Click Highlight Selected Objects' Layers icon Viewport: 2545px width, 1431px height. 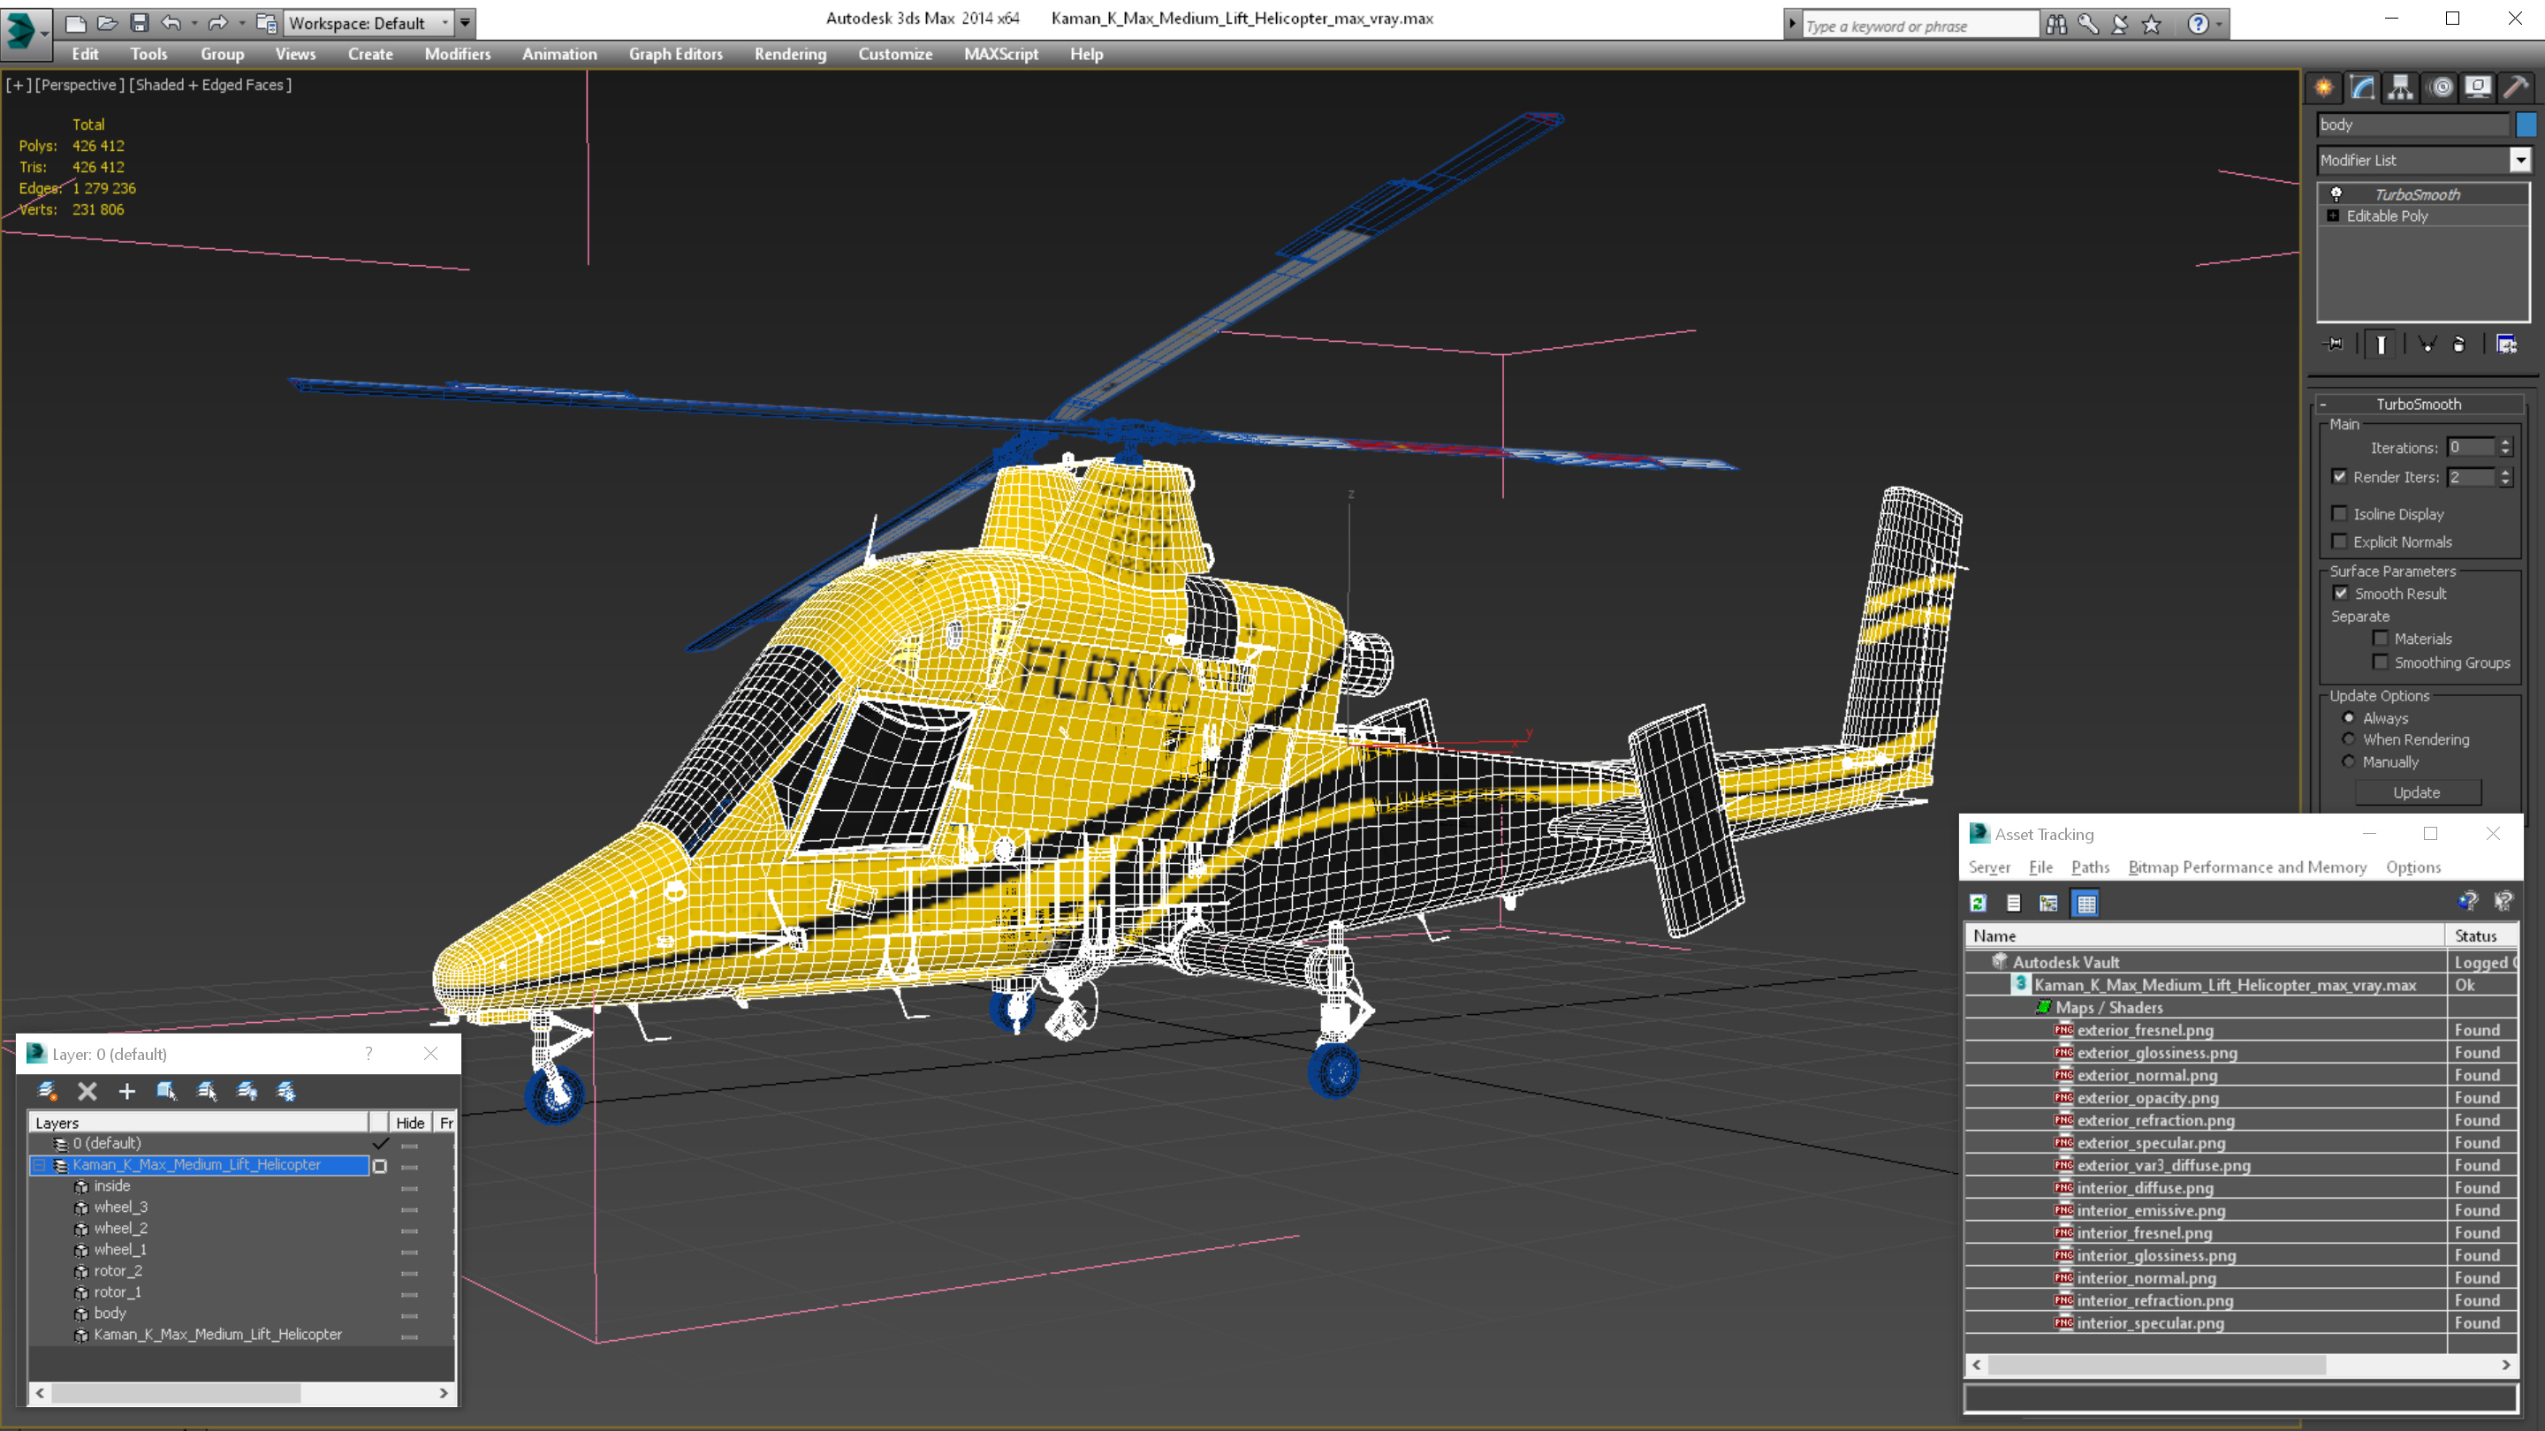[x=207, y=1090]
